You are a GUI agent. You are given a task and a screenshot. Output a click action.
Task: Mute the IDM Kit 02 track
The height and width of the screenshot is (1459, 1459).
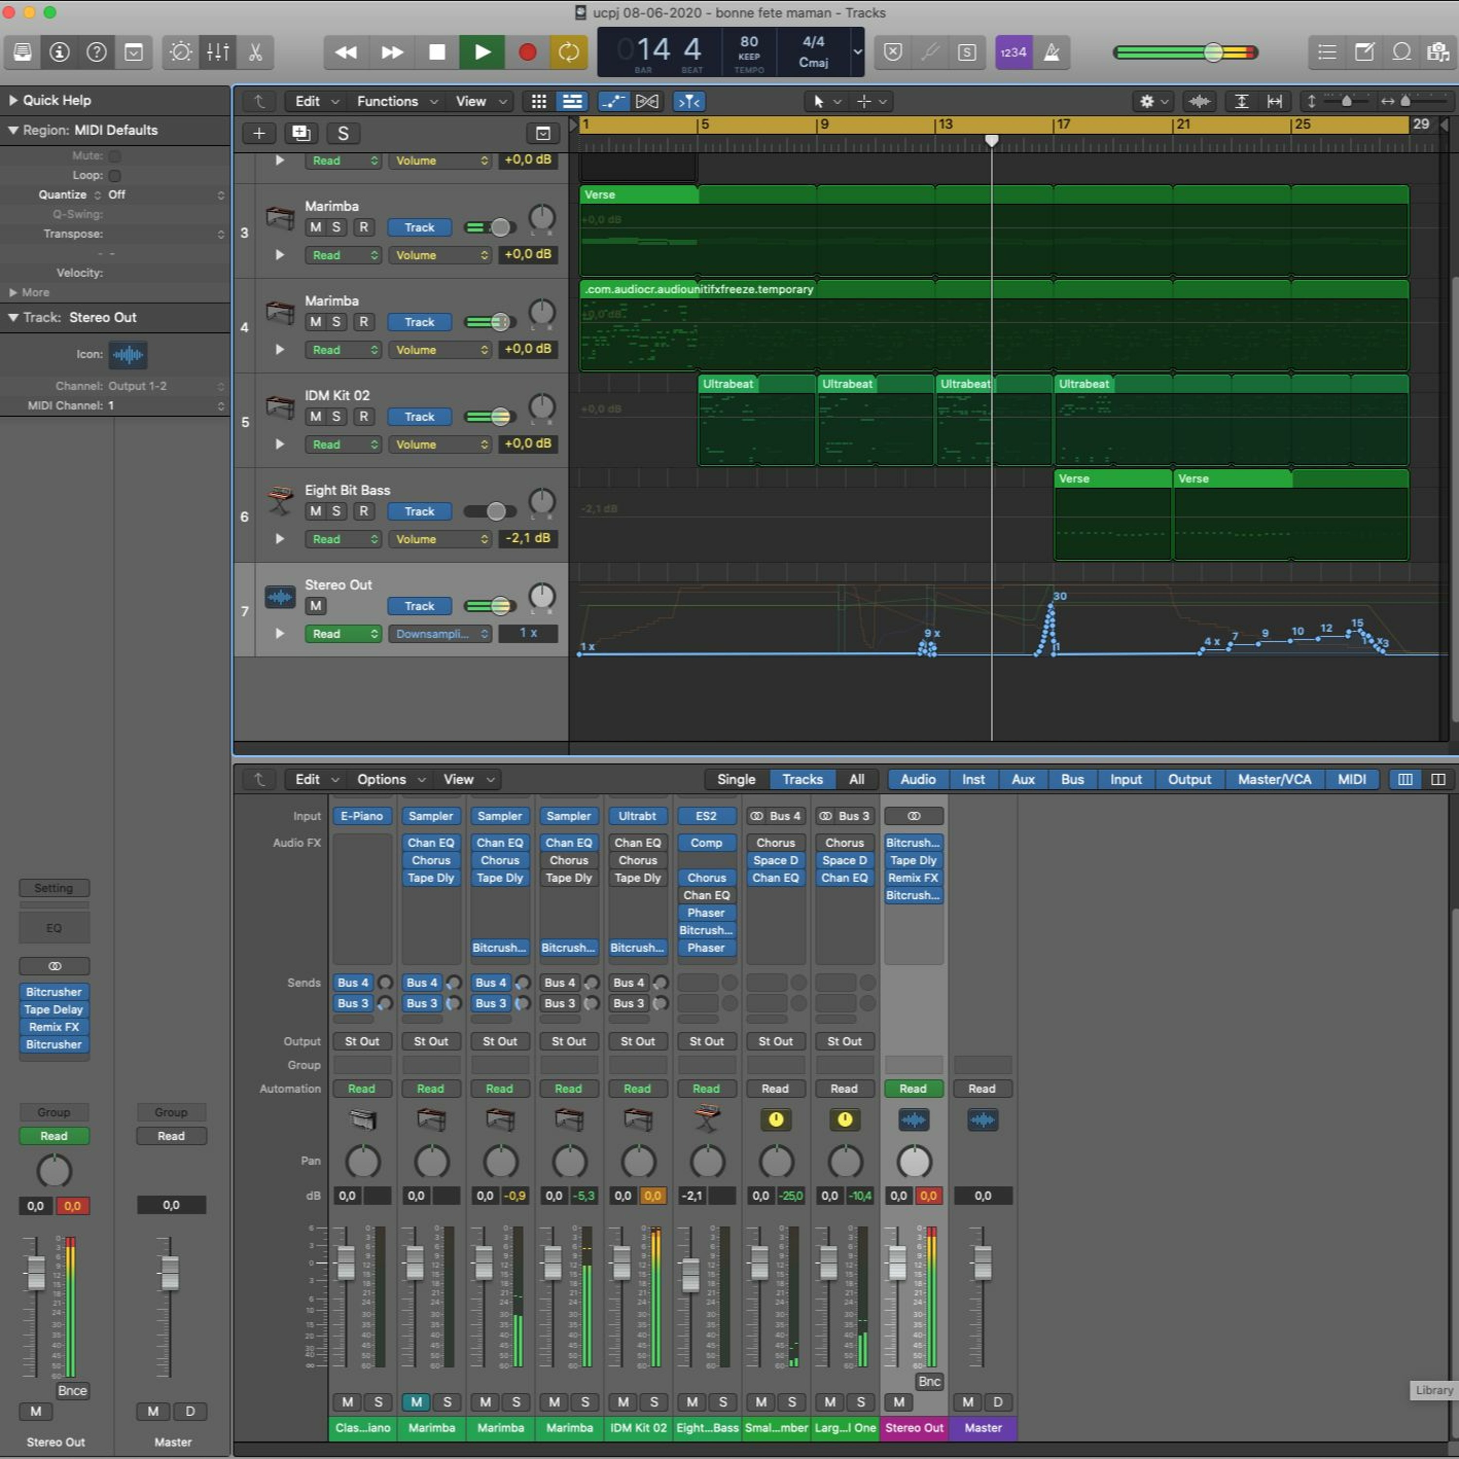coord(316,416)
